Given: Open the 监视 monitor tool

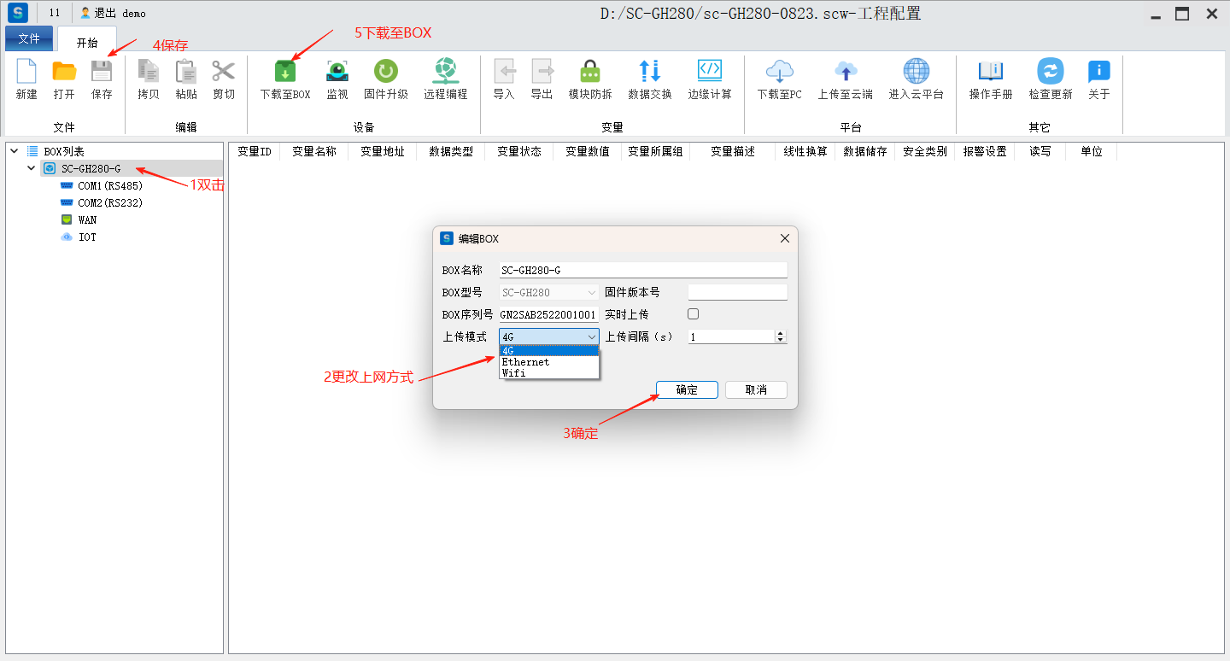Looking at the screenshot, I should pyautogui.click(x=337, y=72).
